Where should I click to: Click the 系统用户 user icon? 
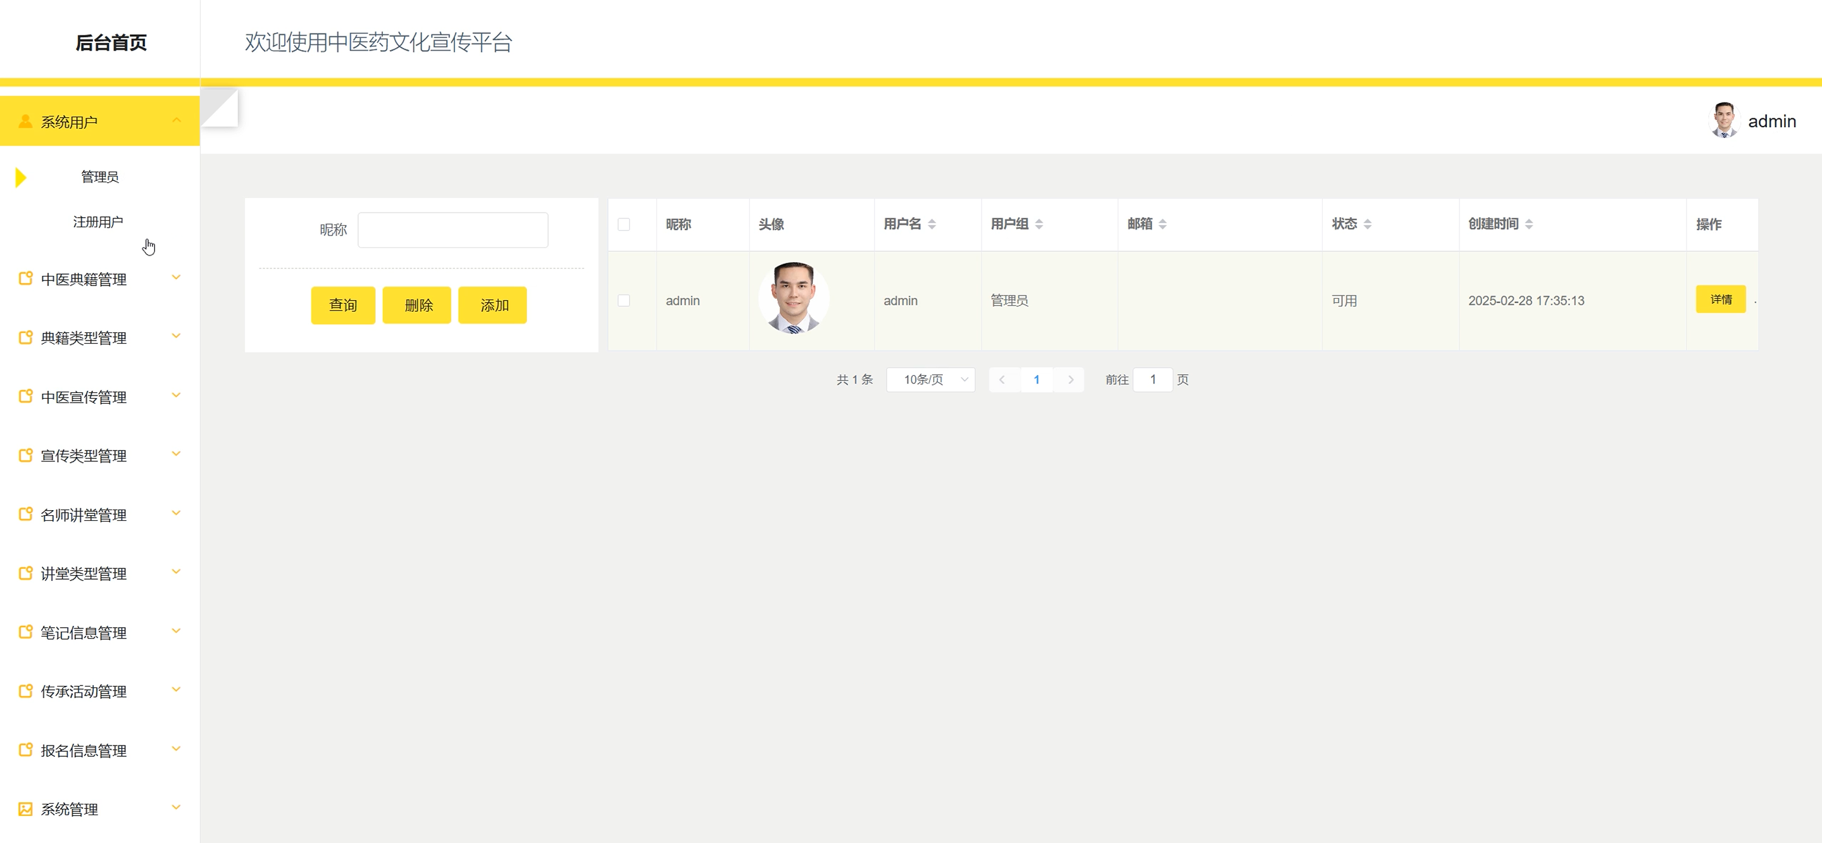coord(25,122)
